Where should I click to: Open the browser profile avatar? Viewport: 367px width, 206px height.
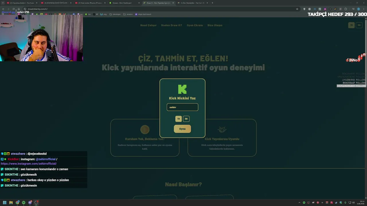tap(358, 9)
